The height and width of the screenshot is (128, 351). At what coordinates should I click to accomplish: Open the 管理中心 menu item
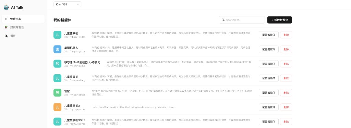[x=23, y=19]
